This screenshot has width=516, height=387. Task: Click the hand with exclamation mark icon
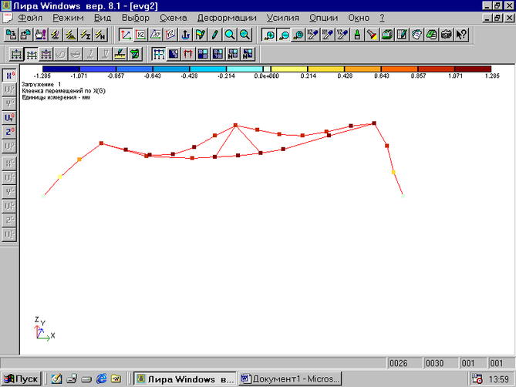[40, 35]
